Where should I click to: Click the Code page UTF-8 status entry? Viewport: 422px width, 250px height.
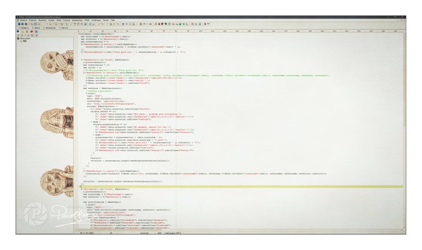click(x=173, y=233)
